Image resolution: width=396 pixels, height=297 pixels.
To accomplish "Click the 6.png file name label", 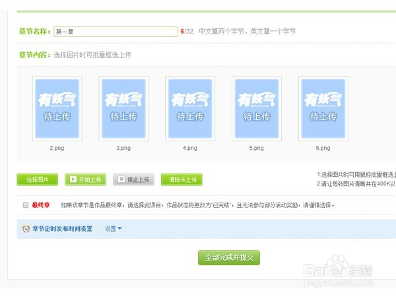I will click(x=323, y=148).
